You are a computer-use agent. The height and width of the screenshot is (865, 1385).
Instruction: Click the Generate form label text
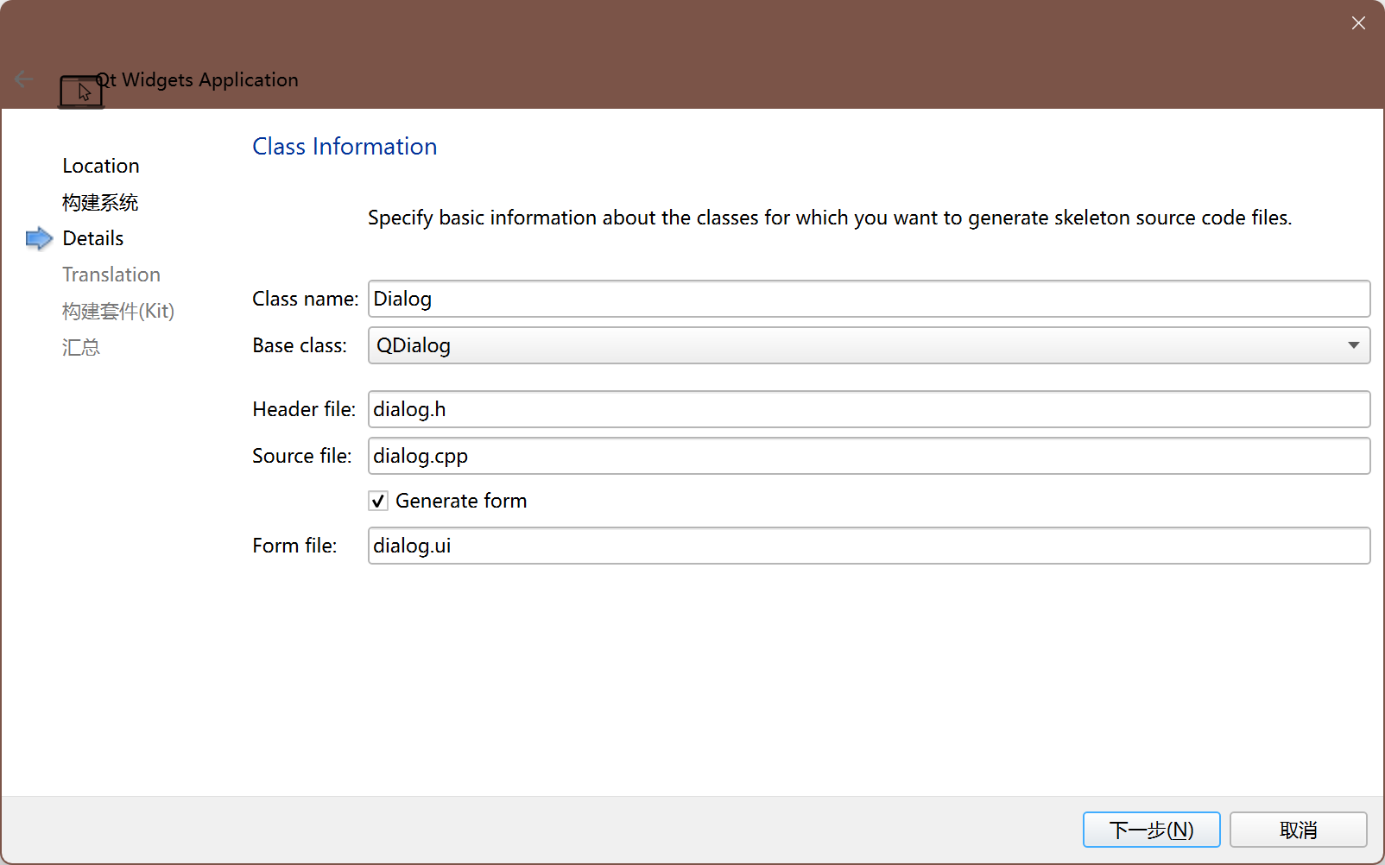pos(461,501)
